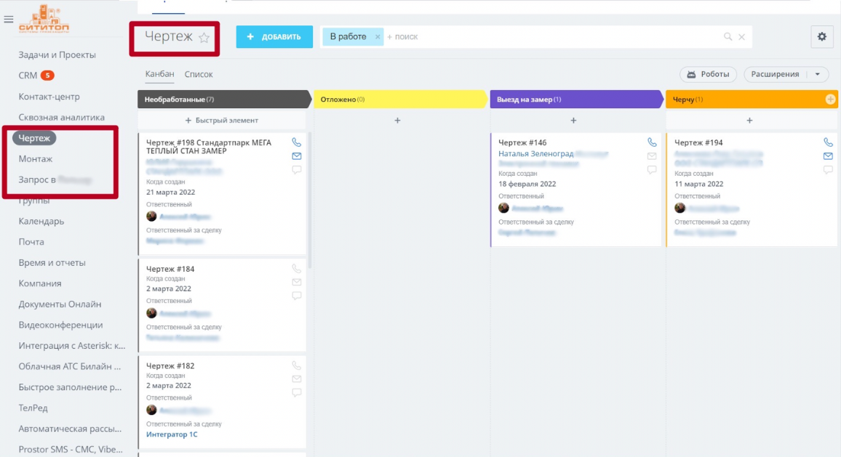
Task: Call contact from Чертеж #194 card
Action: tap(828, 142)
